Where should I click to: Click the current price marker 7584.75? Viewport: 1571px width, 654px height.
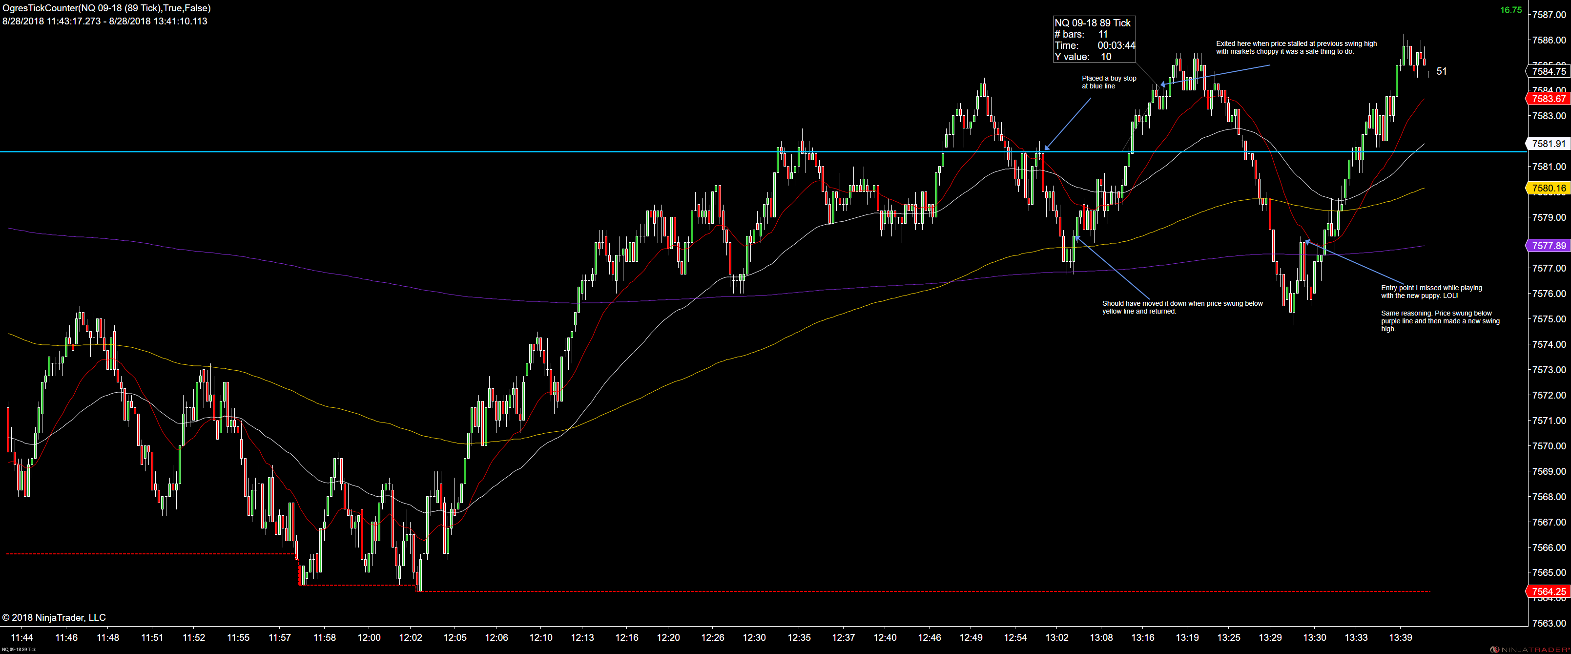[1548, 71]
